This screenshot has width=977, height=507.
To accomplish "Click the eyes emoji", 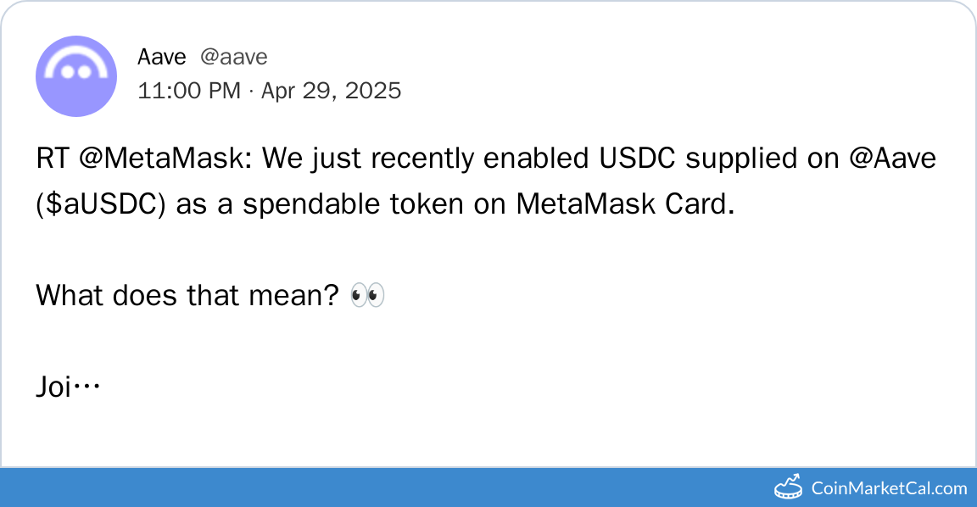I will pyautogui.click(x=367, y=295).
